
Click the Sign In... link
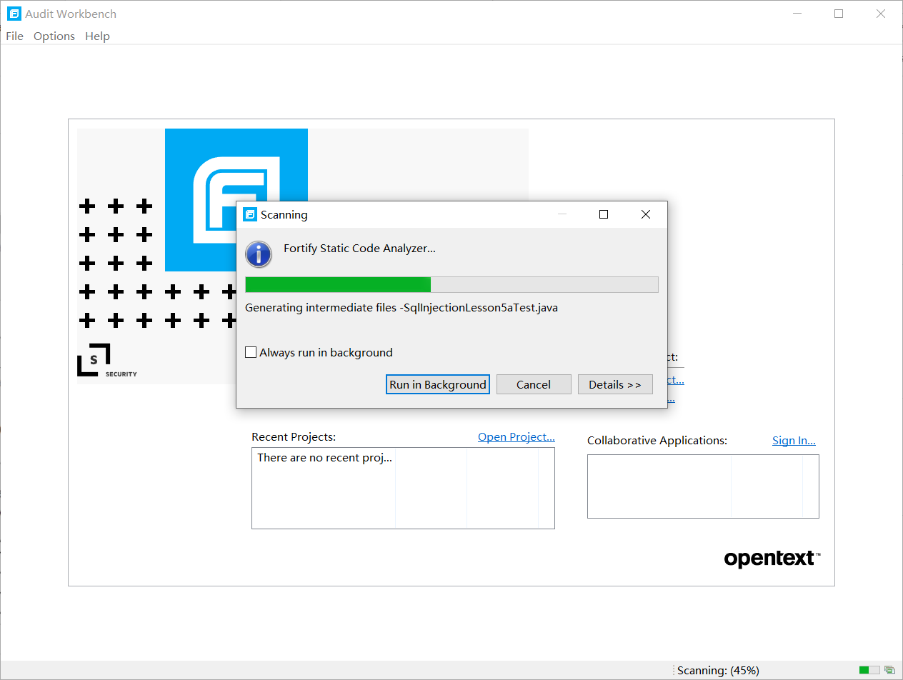(794, 440)
